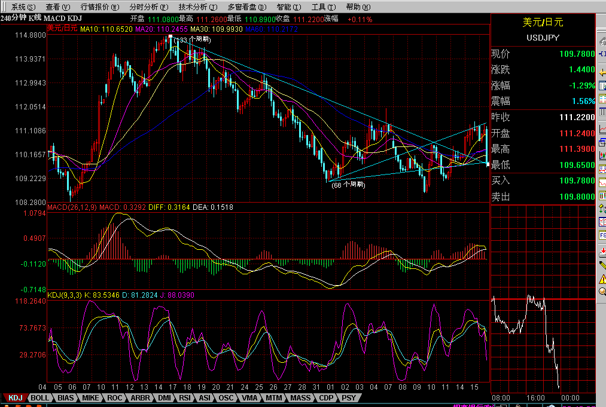This screenshot has width=606, height=407.
Task: Click the plain grid table toolbar icon
Action: point(602,112)
